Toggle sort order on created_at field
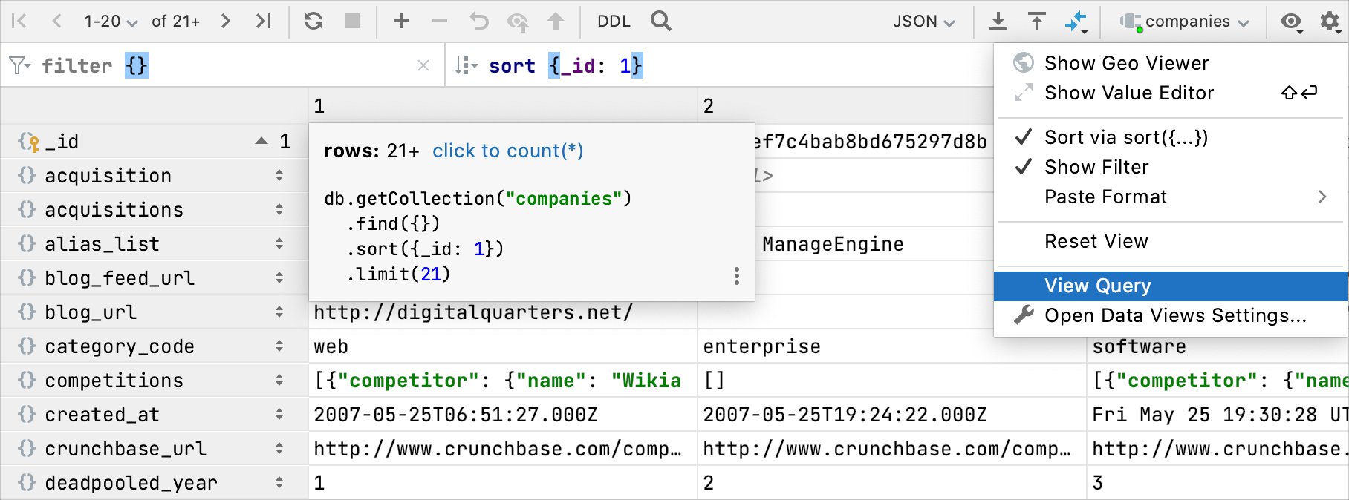Image resolution: width=1349 pixels, height=500 pixels. click(279, 414)
